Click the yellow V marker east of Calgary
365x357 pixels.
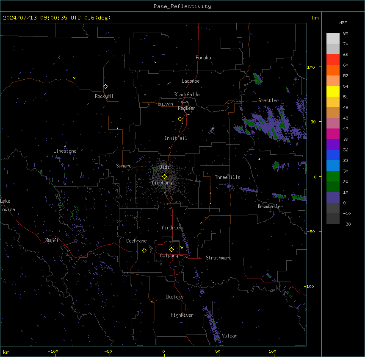coord(182,248)
